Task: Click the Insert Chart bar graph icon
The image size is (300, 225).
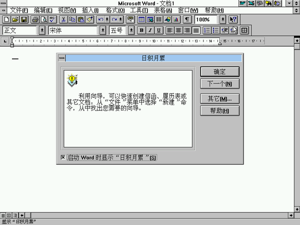Action: tap(176, 19)
